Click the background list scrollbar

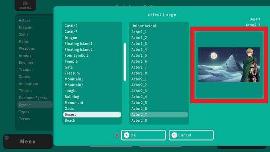(x=125, y=62)
